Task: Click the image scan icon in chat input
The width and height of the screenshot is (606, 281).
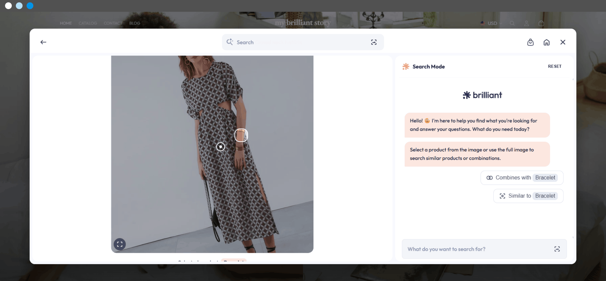Action: point(557,249)
